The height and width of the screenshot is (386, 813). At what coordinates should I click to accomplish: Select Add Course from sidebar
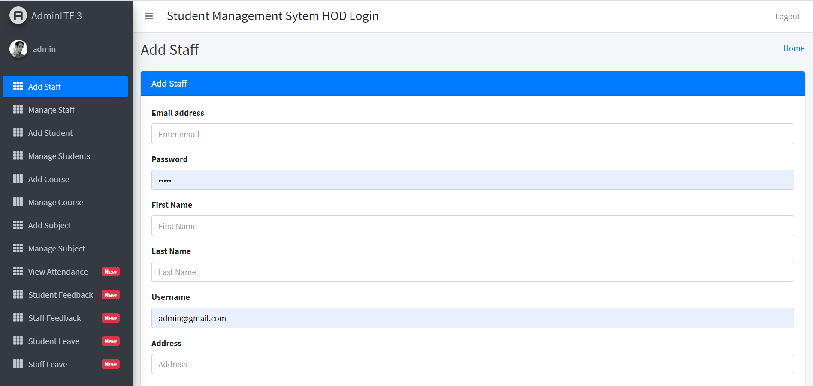pos(65,179)
